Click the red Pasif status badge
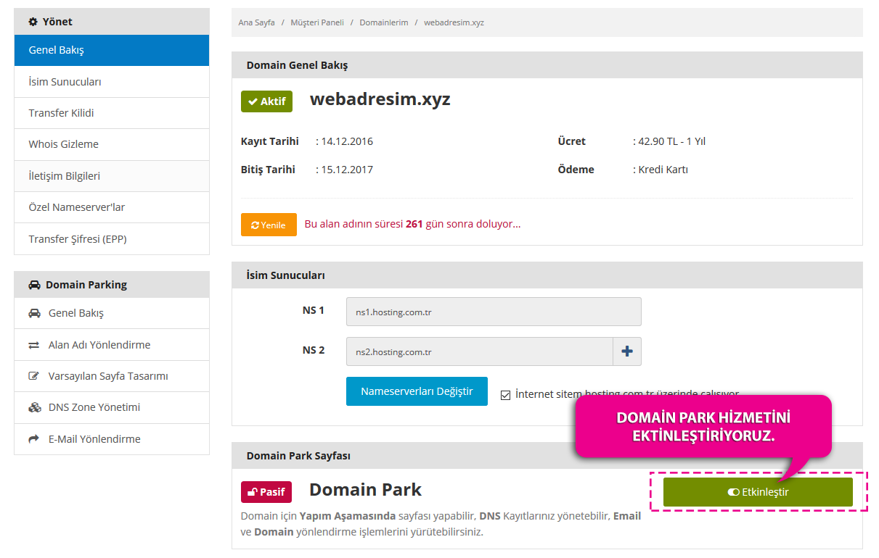The height and width of the screenshot is (558, 879). 266,492
